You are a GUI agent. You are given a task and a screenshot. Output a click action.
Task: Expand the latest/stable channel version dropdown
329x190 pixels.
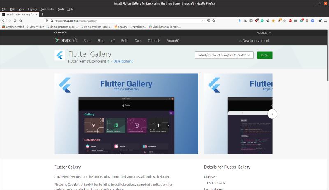[x=224, y=55]
